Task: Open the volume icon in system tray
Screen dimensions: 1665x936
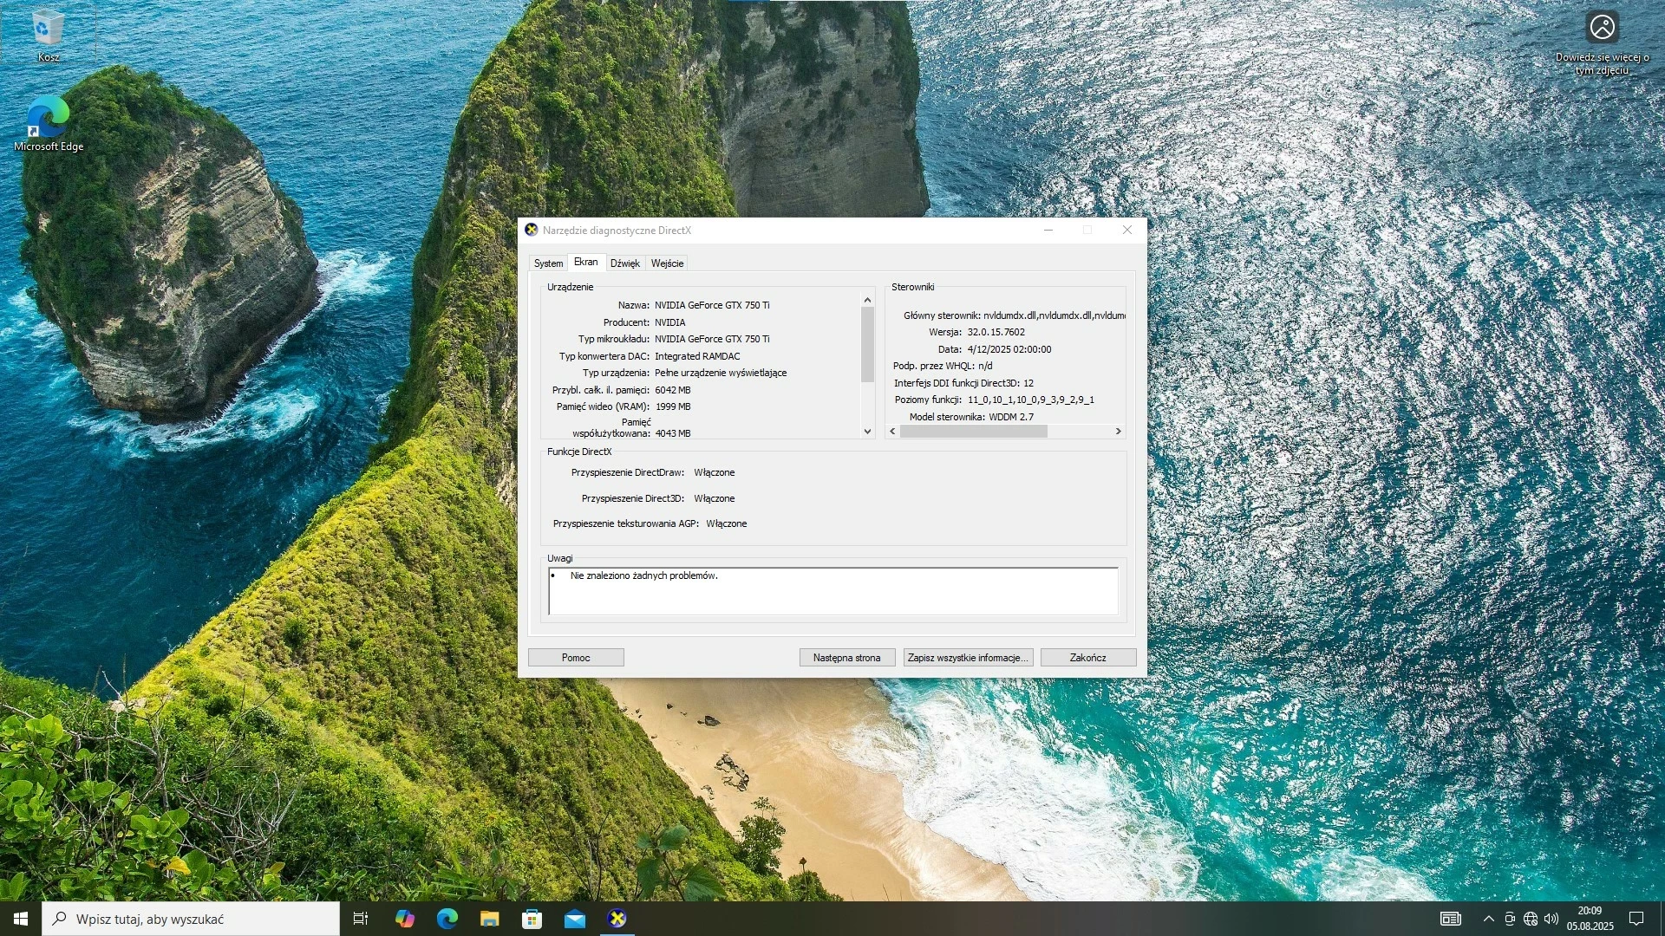Action: tap(1551, 919)
